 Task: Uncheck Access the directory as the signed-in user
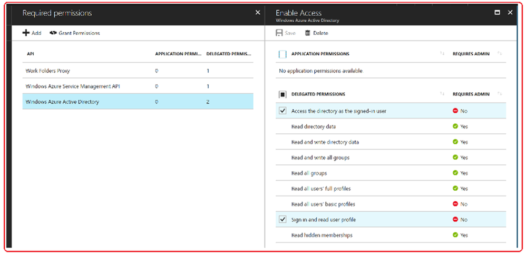(x=283, y=111)
